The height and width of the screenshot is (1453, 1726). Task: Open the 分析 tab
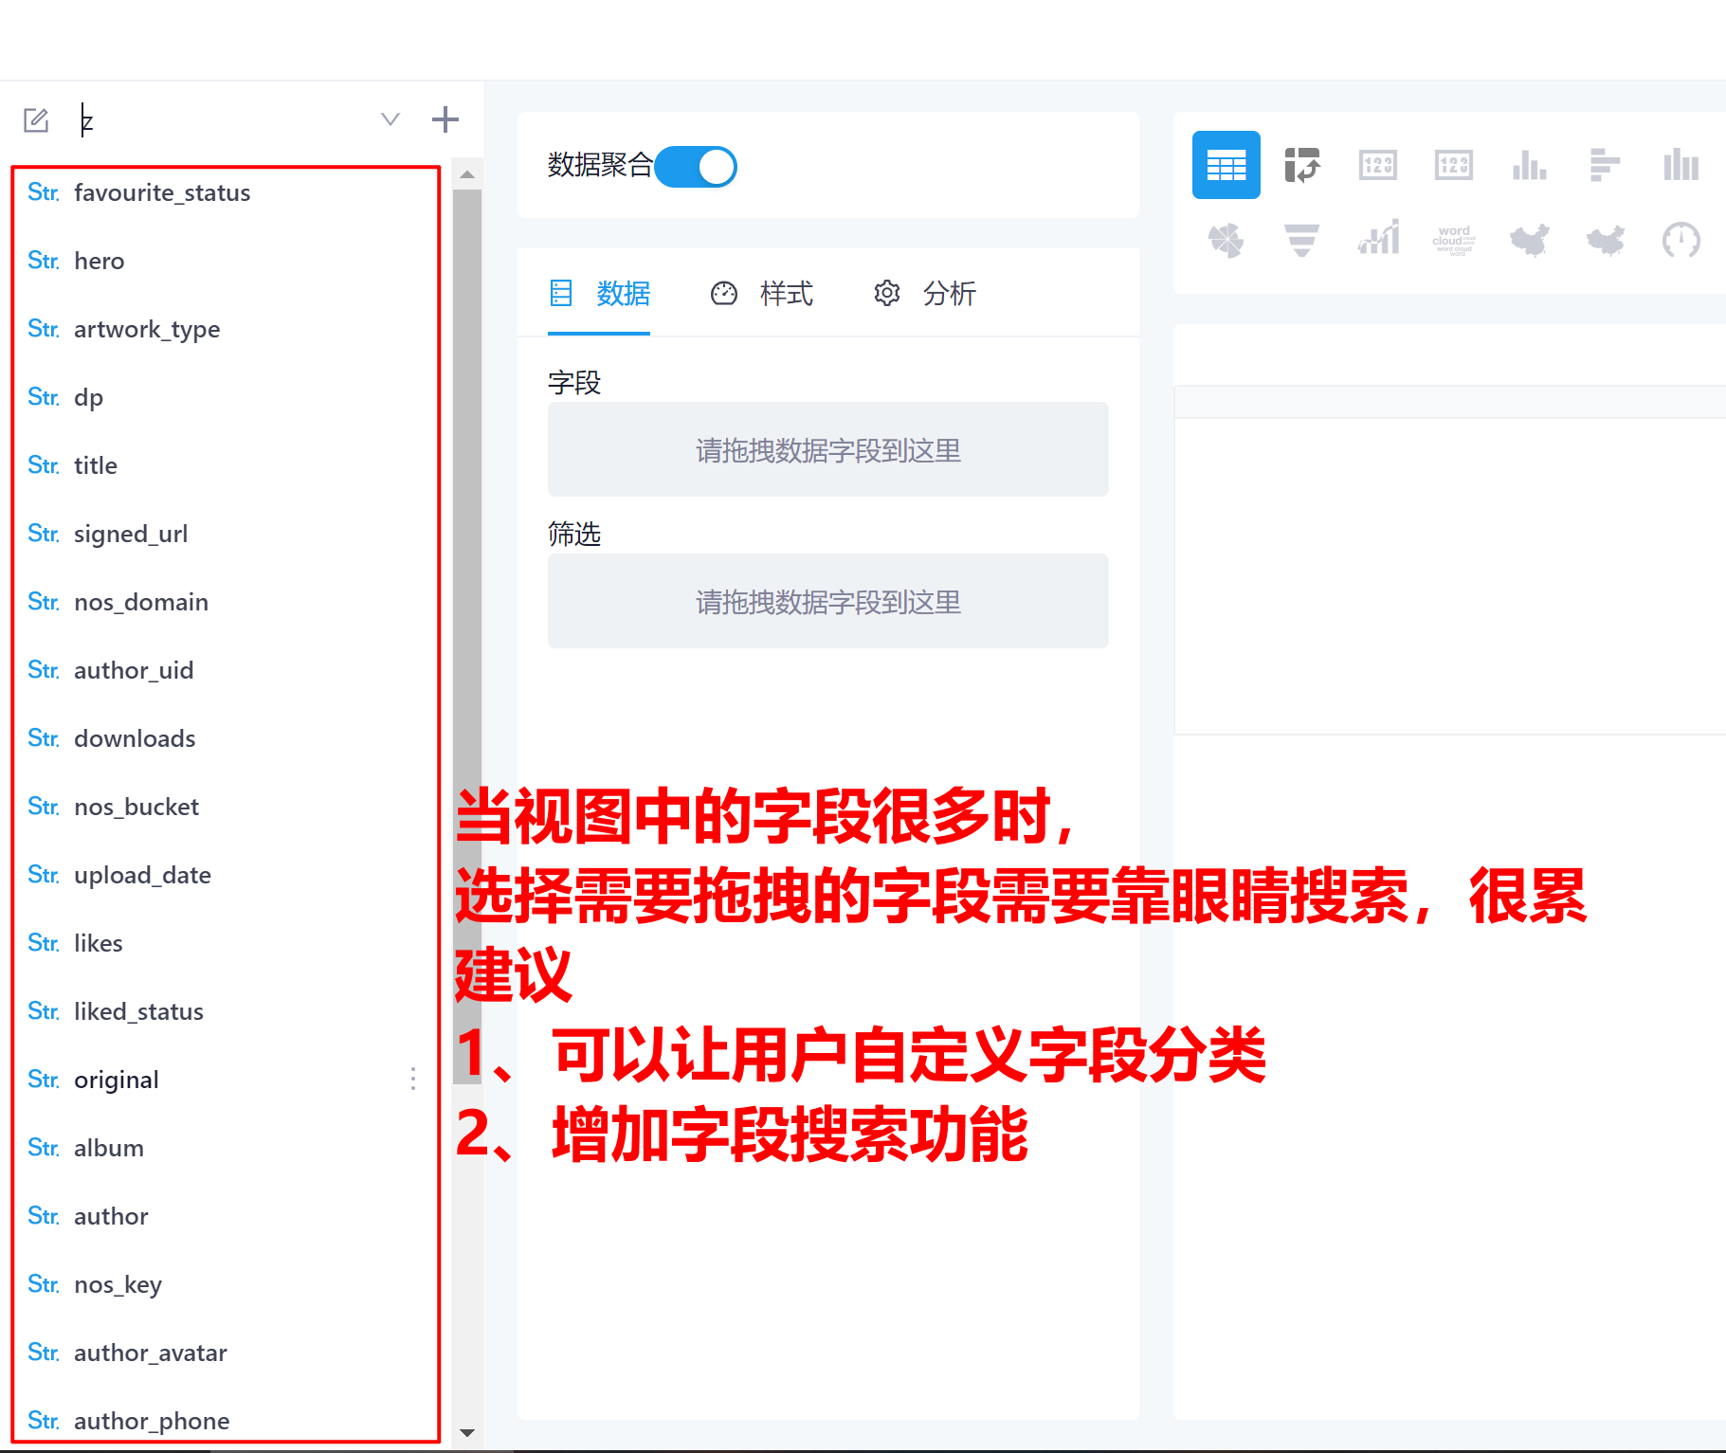(x=949, y=294)
